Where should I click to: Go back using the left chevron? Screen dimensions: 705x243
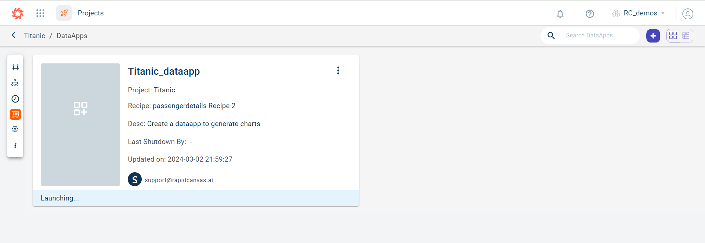14,35
